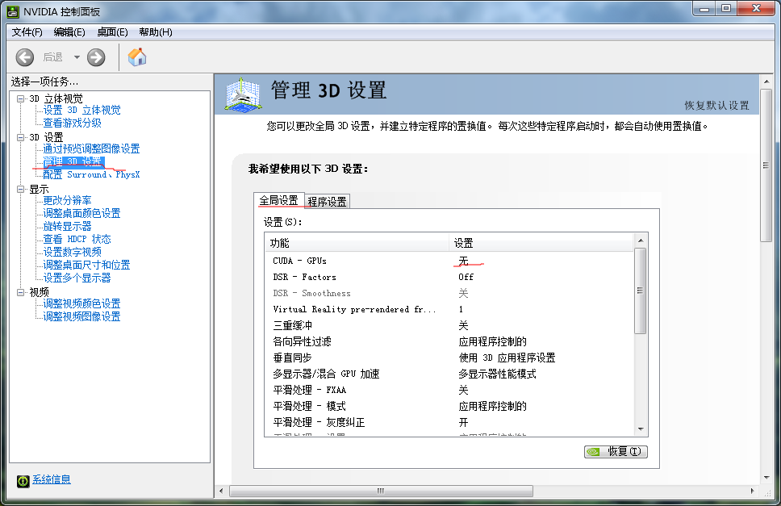Screen dimensions: 781x506
Task: Select 更改分辨率
Action: 67,201
